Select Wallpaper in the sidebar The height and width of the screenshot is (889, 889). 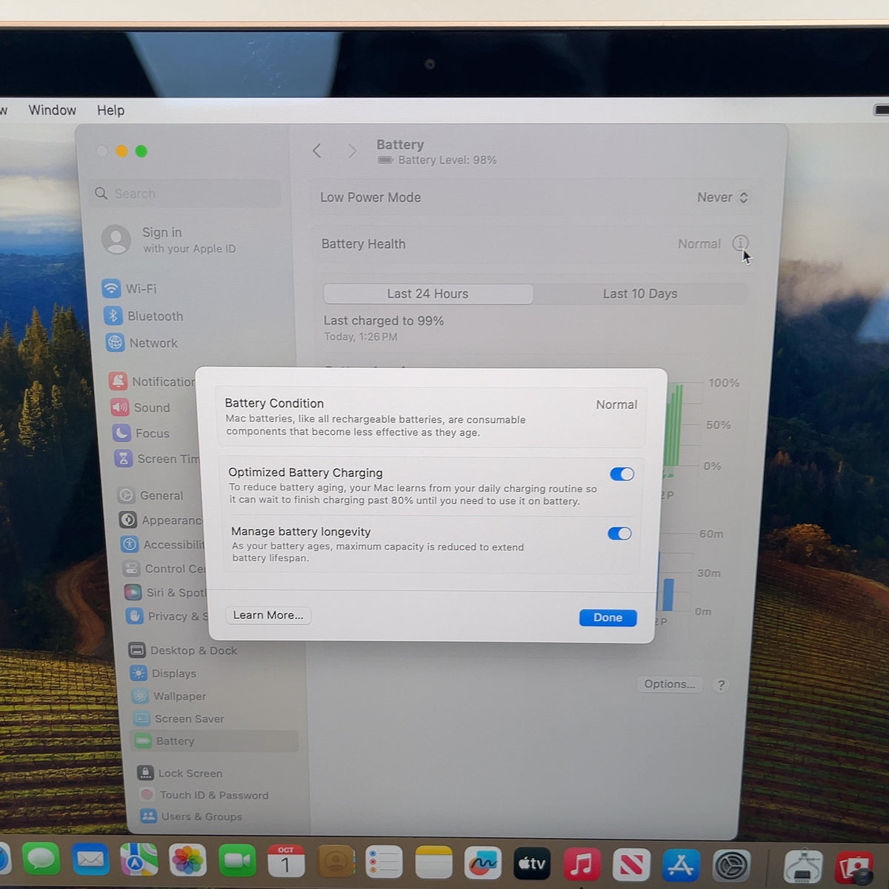[170, 696]
